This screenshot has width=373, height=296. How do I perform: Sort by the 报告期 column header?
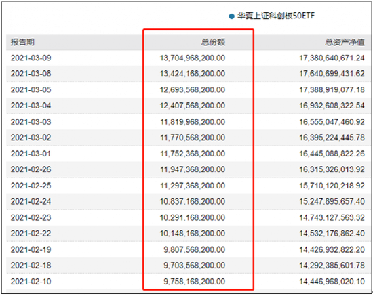click(22, 42)
